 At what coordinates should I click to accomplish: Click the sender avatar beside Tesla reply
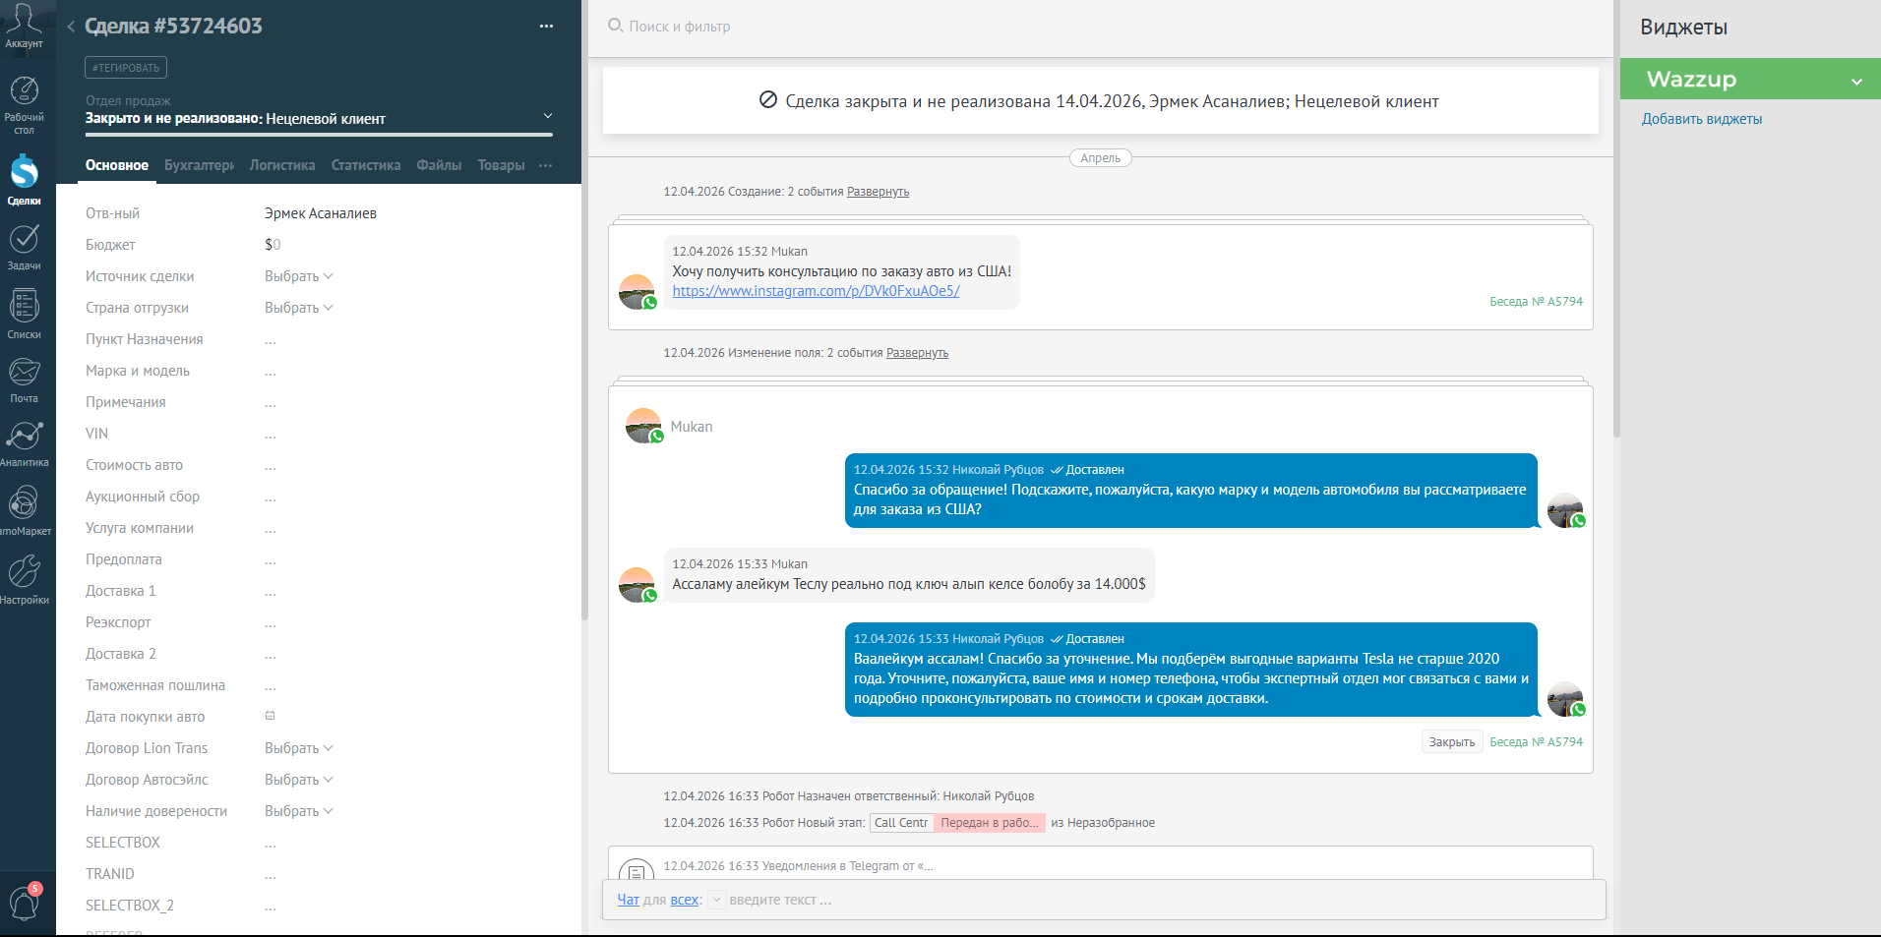point(1565,700)
